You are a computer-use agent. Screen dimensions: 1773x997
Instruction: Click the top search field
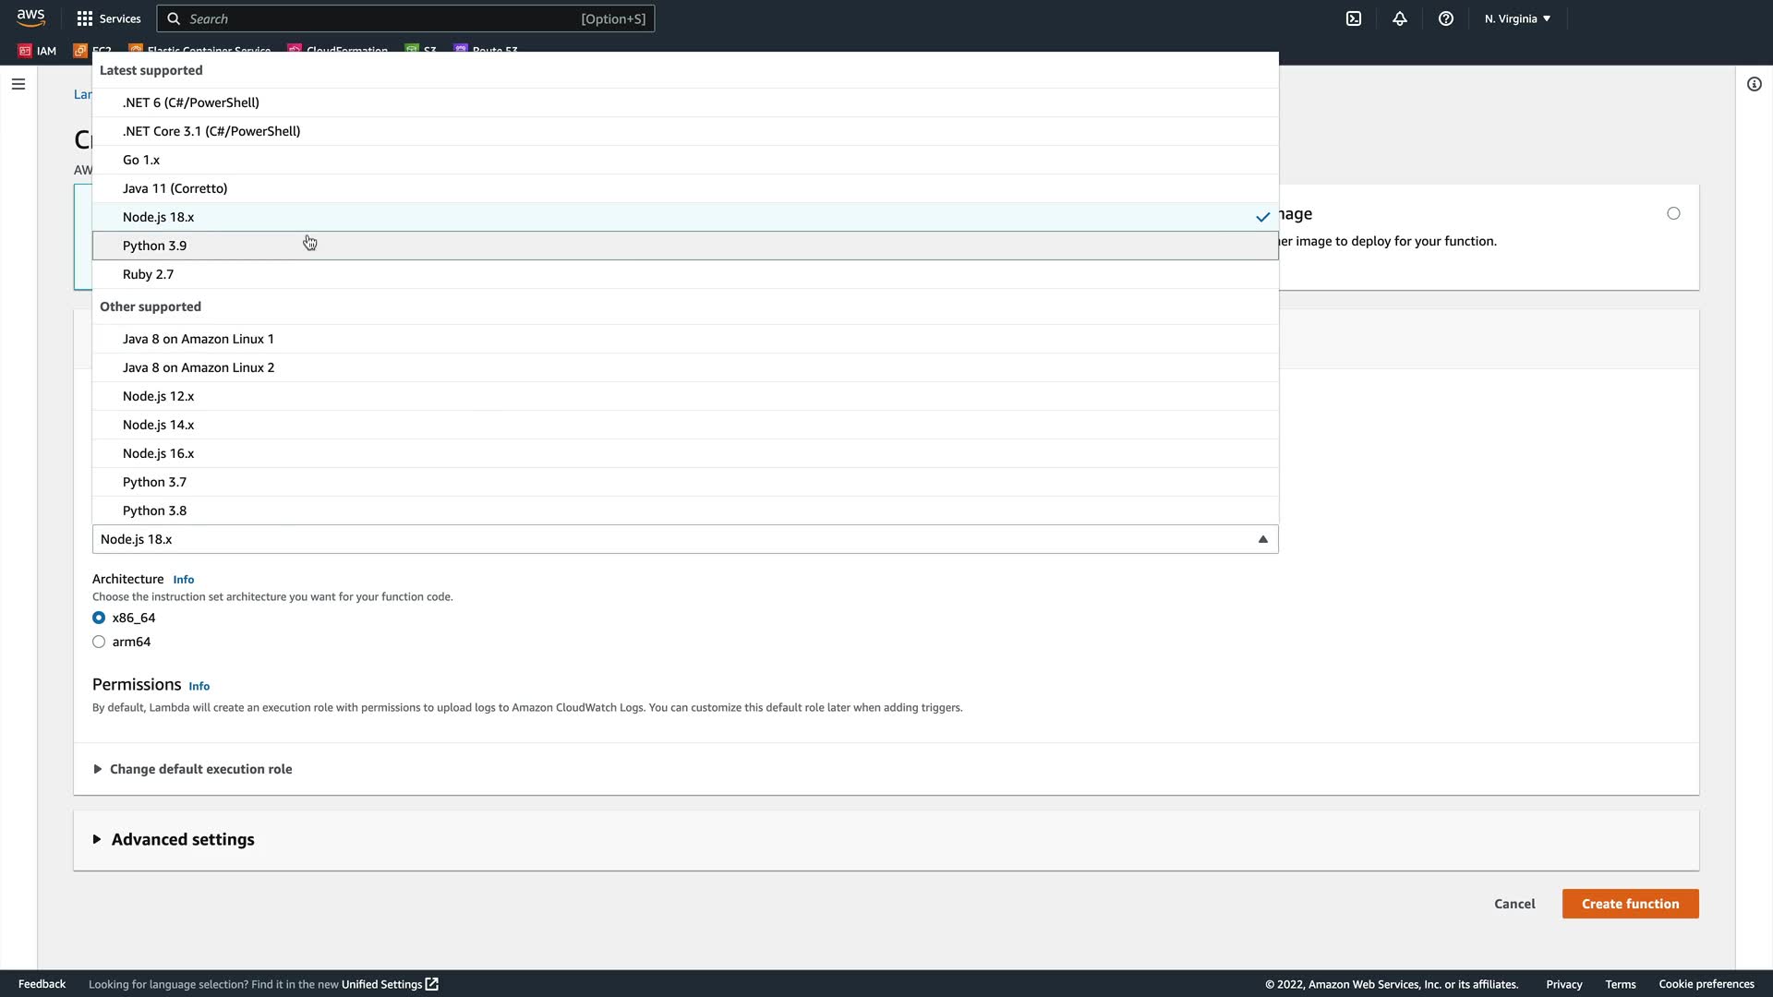[406, 18]
